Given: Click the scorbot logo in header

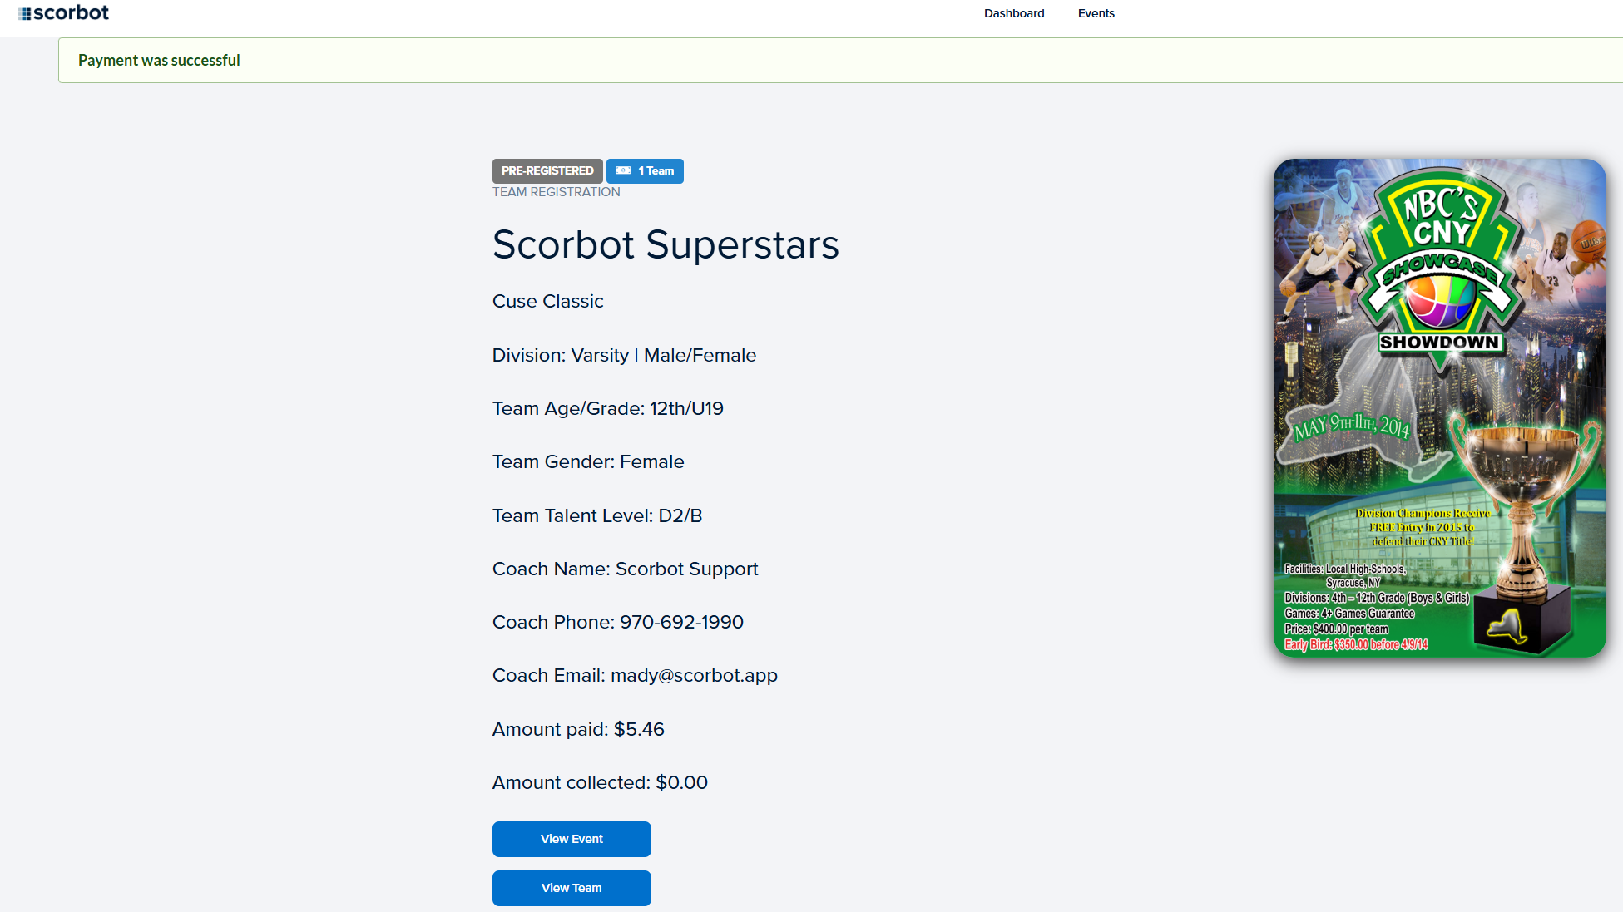Looking at the screenshot, I should click(63, 13).
